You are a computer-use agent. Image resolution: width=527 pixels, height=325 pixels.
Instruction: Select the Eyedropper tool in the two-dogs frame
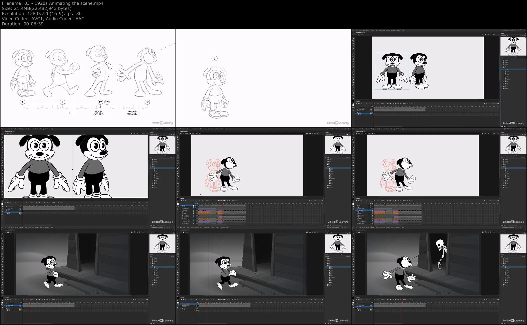click(x=353, y=80)
